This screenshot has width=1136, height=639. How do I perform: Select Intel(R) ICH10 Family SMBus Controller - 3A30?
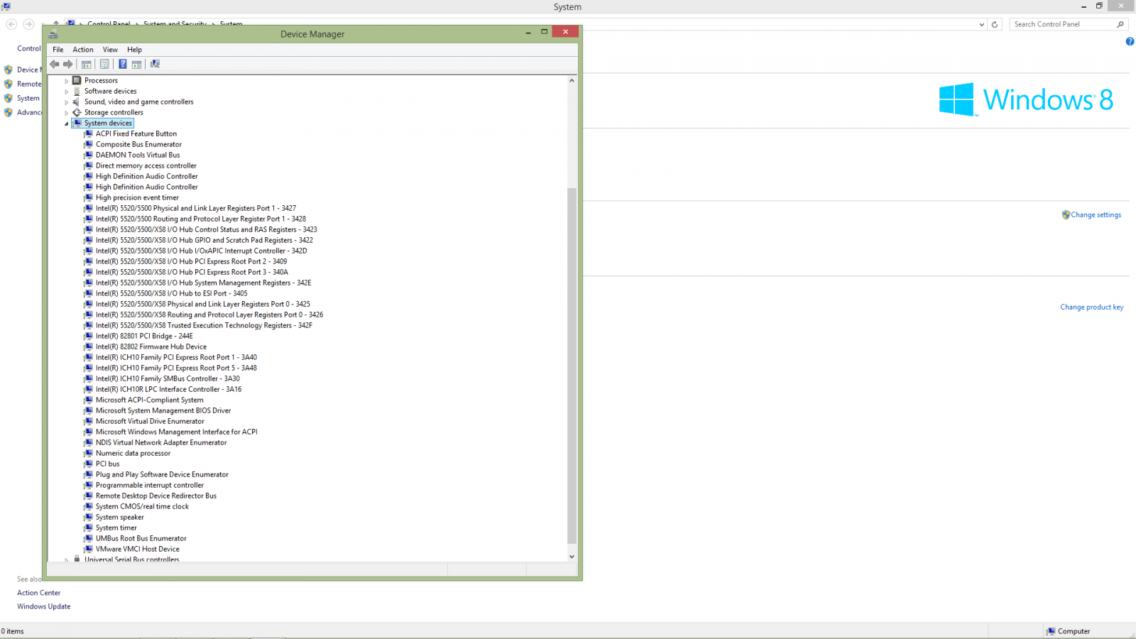168,378
